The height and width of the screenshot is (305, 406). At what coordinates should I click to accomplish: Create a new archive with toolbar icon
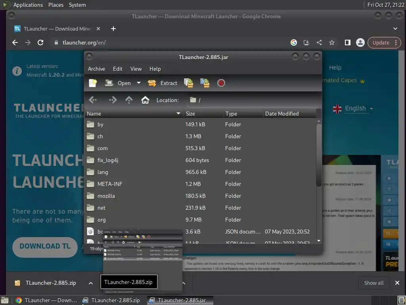pos(93,83)
